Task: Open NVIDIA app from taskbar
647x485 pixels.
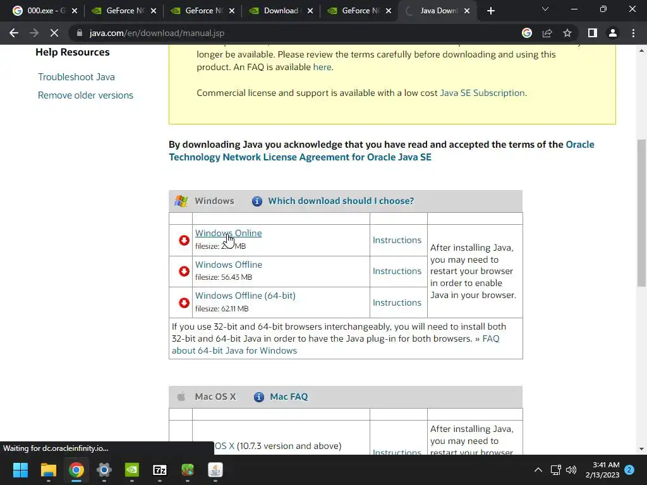Action: point(132,470)
